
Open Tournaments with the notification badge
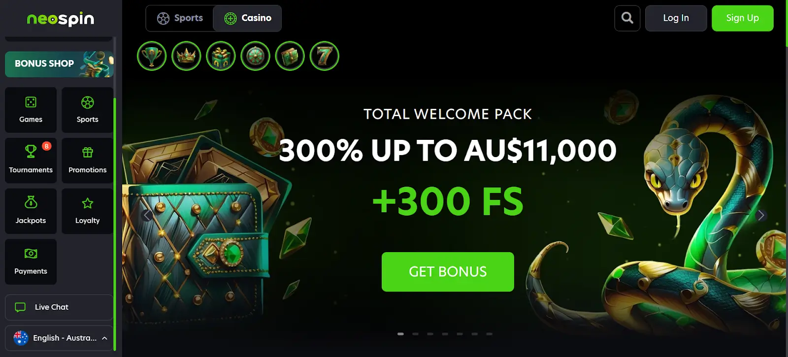31,161
